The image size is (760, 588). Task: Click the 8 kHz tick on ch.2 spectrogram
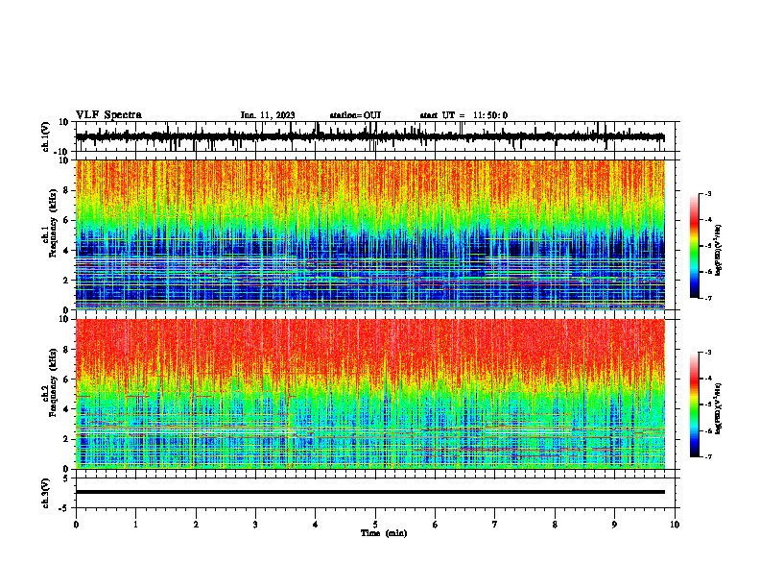pos(66,350)
